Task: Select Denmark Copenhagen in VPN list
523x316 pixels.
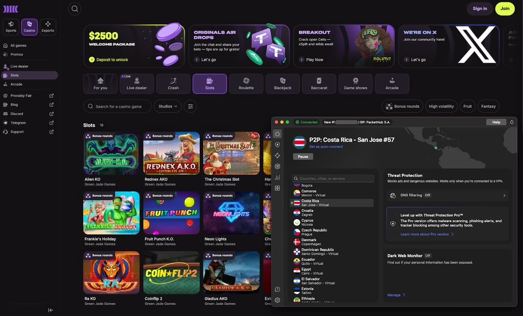Action: 332,242
